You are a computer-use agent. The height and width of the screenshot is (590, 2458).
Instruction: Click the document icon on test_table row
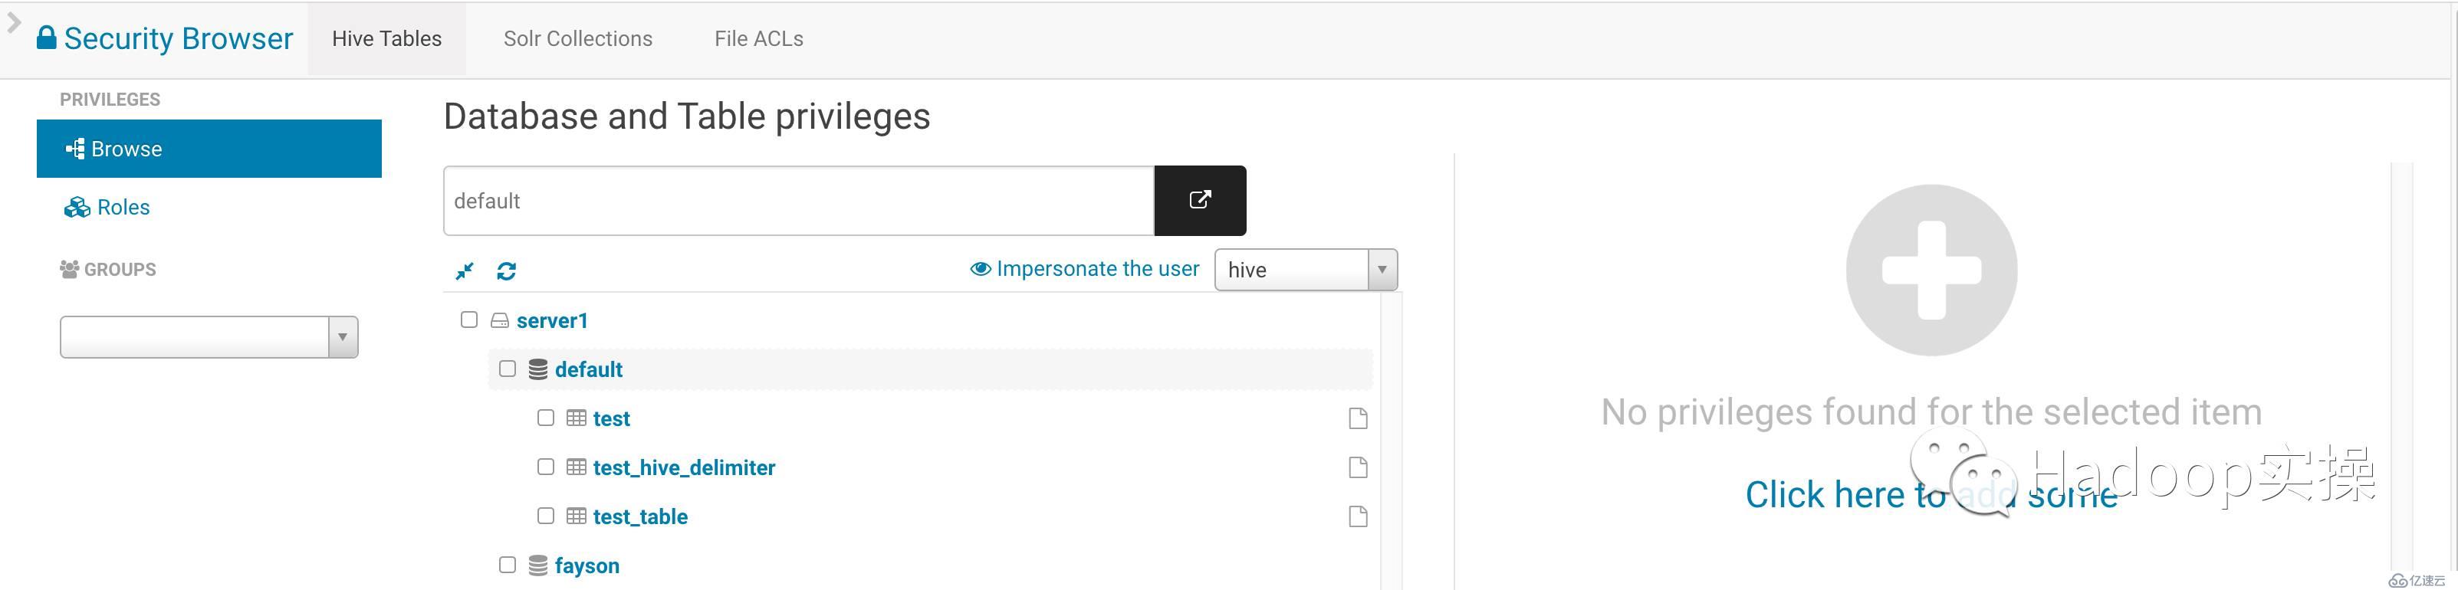1358,516
